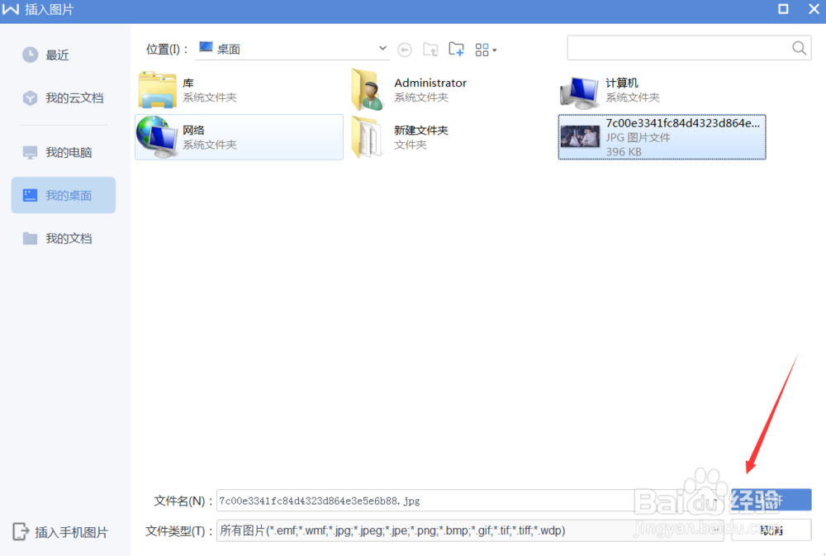Create a new folder with the toolbar icon
This screenshot has width=826, height=556.
click(x=456, y=49)
